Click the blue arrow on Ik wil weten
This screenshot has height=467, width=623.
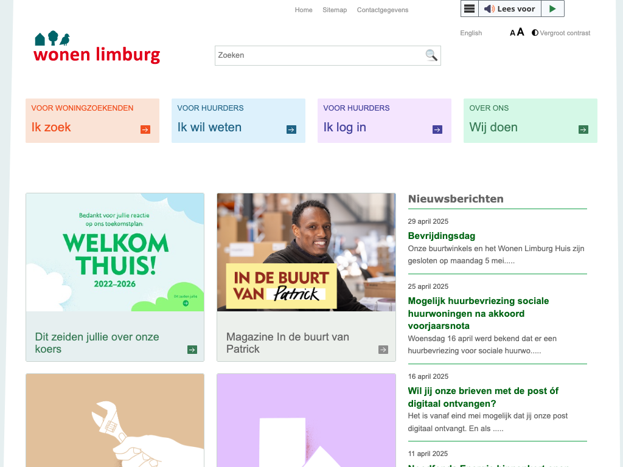coord(291,130)
